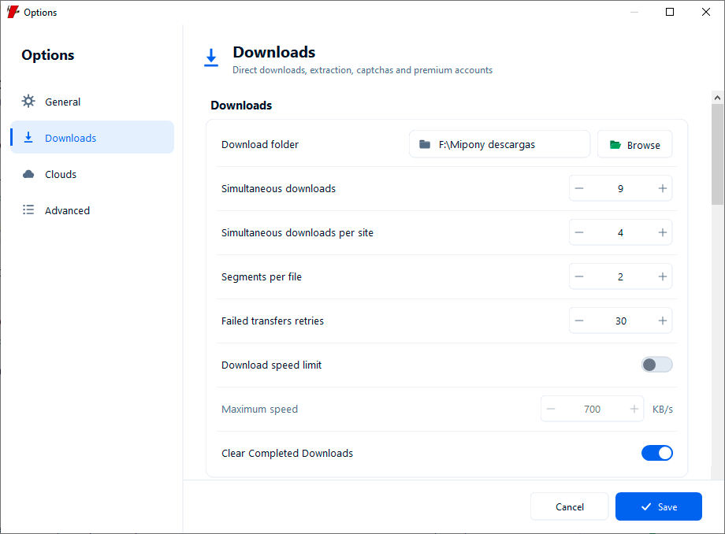Cancel the options dialog
Image resolution: width=725 pixels, height=534 pixels.
pos(569,506)
